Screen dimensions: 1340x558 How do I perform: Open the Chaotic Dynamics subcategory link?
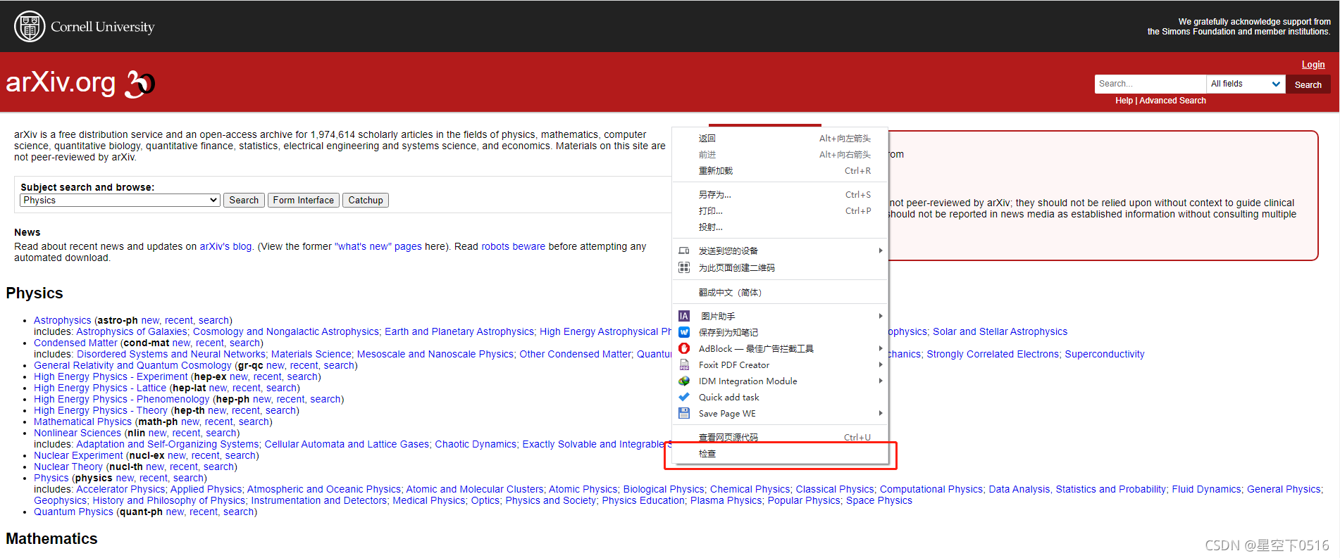476,444
